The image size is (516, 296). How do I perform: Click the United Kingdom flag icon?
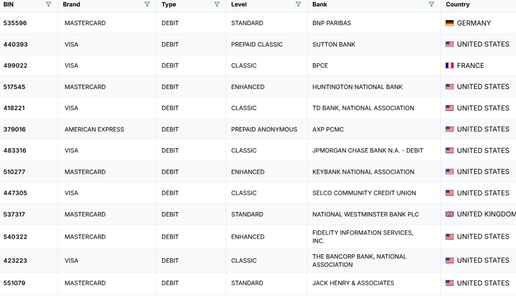tap(449, 214)
